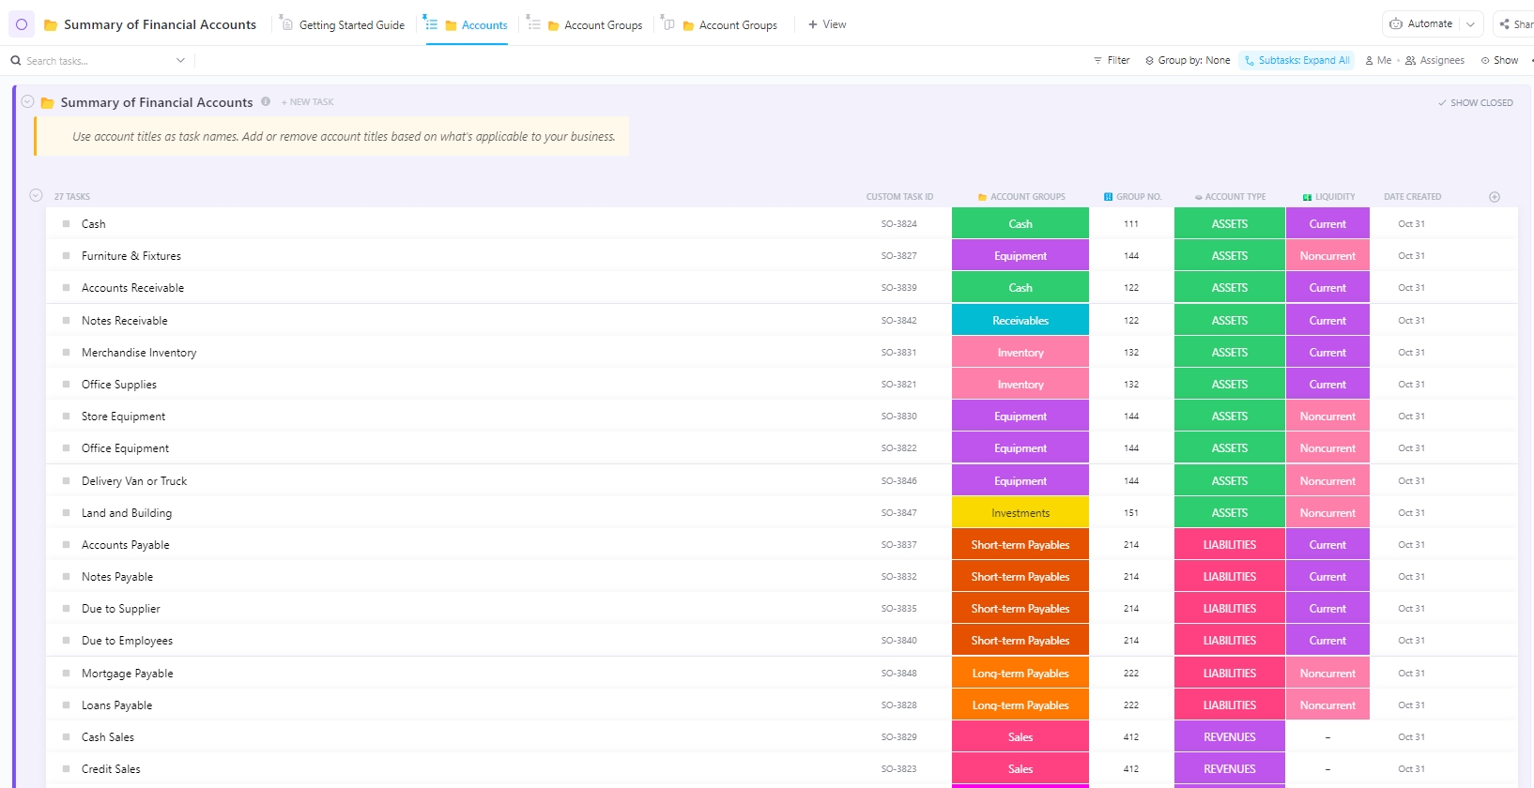Viewport: 1534px width, 788px height.
Task: Click status square of Due to Employees
Action: click(x=66, y=641)
